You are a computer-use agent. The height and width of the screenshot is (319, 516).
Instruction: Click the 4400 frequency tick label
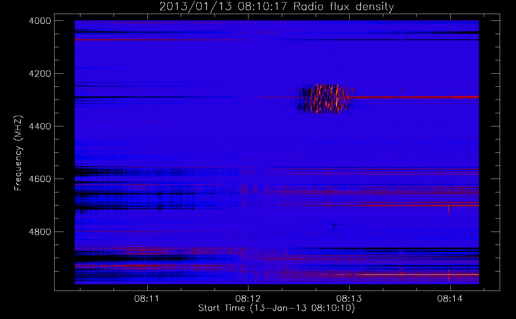tap(40, 126)
